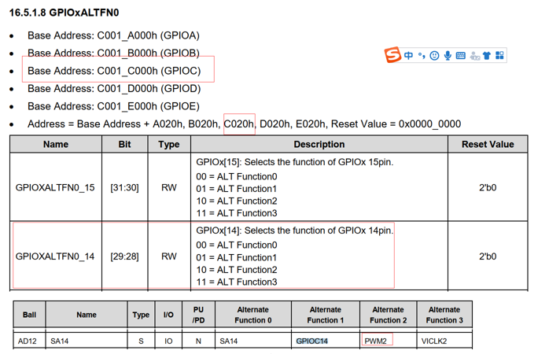The image size is (560, 354).
Task: Open the emoji panel on Sogou toolbar
Action: [x=434, y=56]
